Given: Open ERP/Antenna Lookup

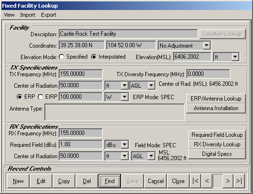Looking at the screenshot, I should [x=216, y=99].
